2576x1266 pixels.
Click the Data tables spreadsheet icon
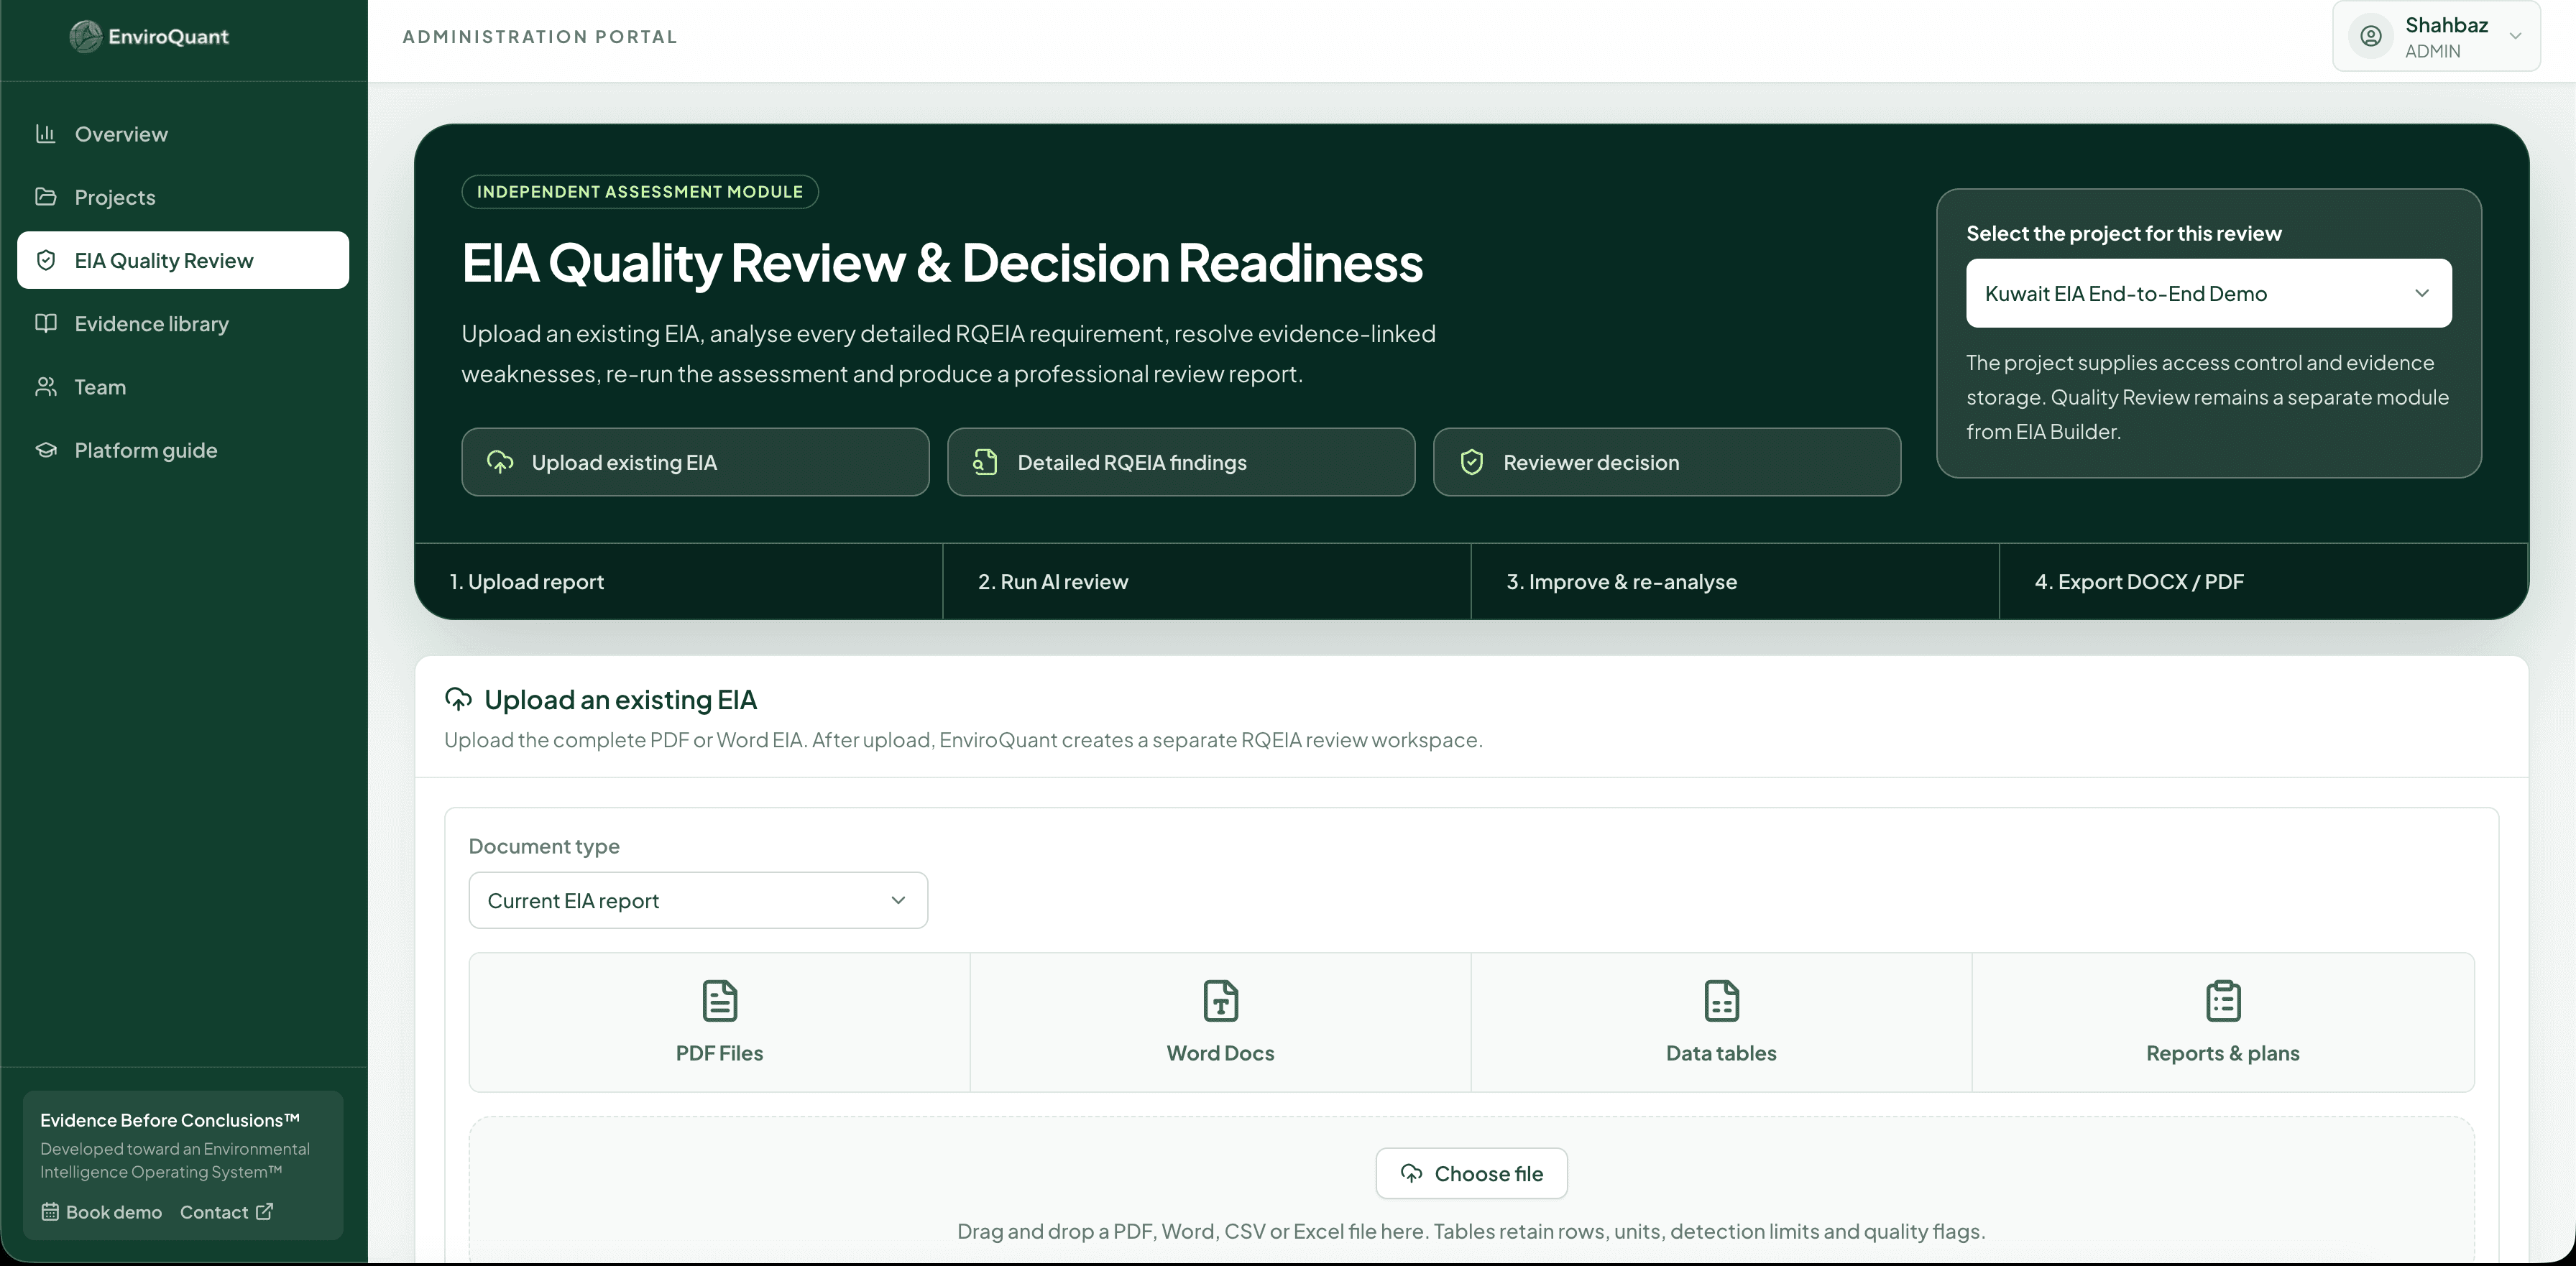1721,1000
